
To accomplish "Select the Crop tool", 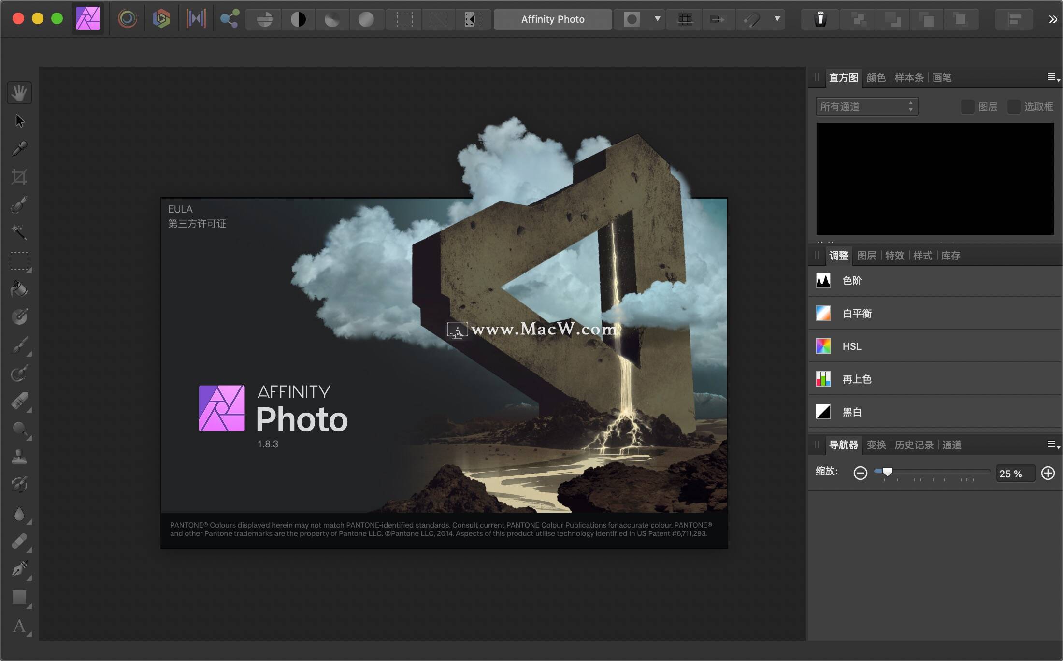I will (19, 176).
